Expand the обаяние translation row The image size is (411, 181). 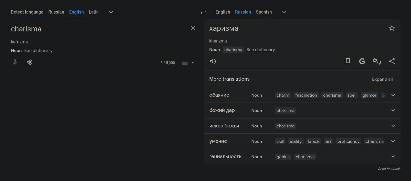tap(393, 95)
